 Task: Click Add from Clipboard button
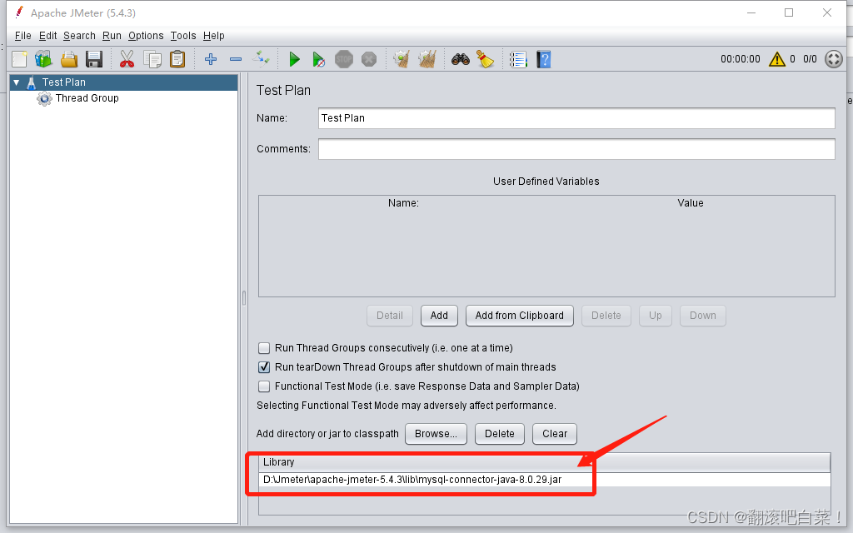(x=520, y=316)
